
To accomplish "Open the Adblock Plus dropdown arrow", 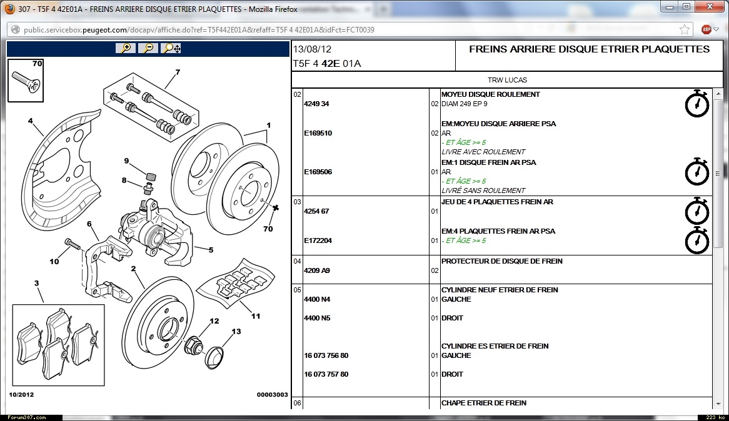I will (717, 29).
